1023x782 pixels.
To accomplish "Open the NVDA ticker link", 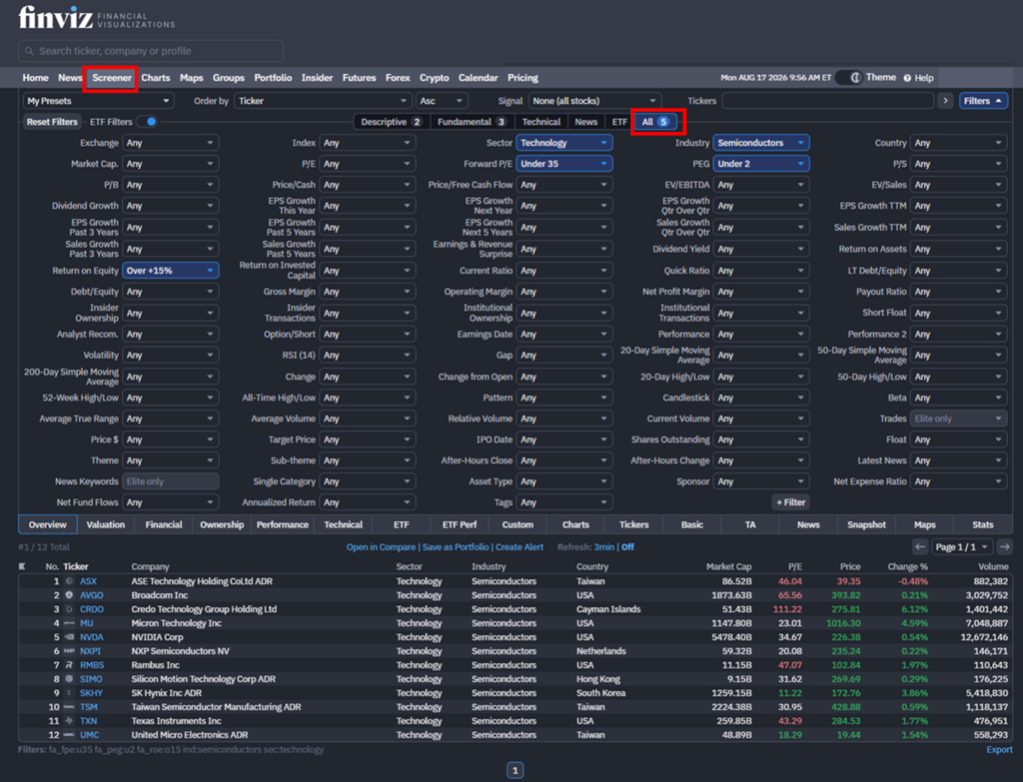I will tap(92, 637).
